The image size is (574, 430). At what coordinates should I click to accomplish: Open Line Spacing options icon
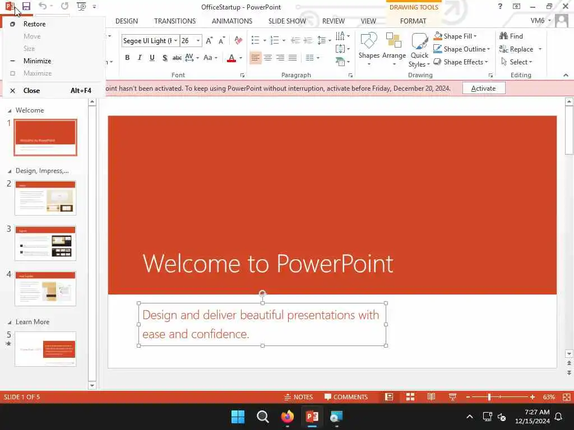(x=324, y=40)
